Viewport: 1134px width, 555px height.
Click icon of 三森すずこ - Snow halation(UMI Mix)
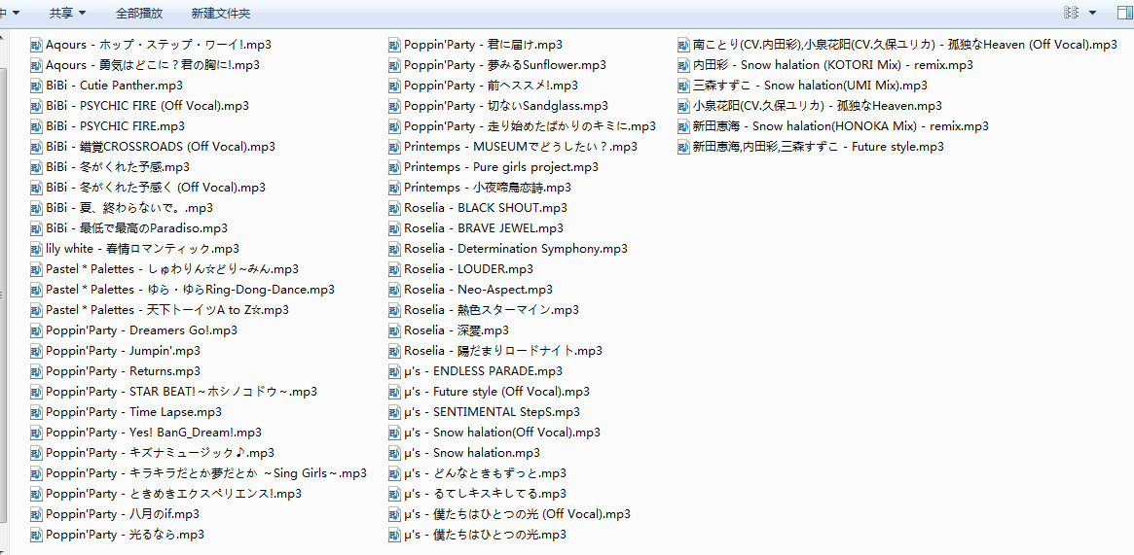point(684,86)
